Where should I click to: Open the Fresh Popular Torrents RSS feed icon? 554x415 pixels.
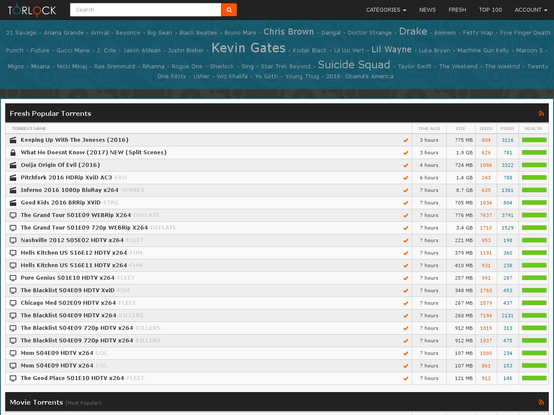(x=541, y=113)
